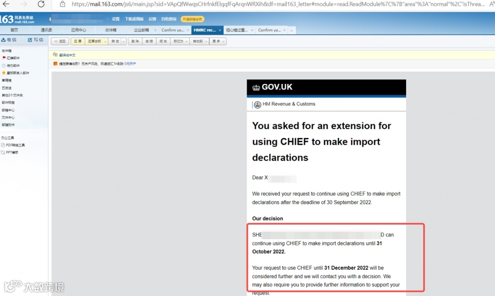Click the 0元开户 ad link
This screenshot has height=296, width=495.
pos(130,63)
